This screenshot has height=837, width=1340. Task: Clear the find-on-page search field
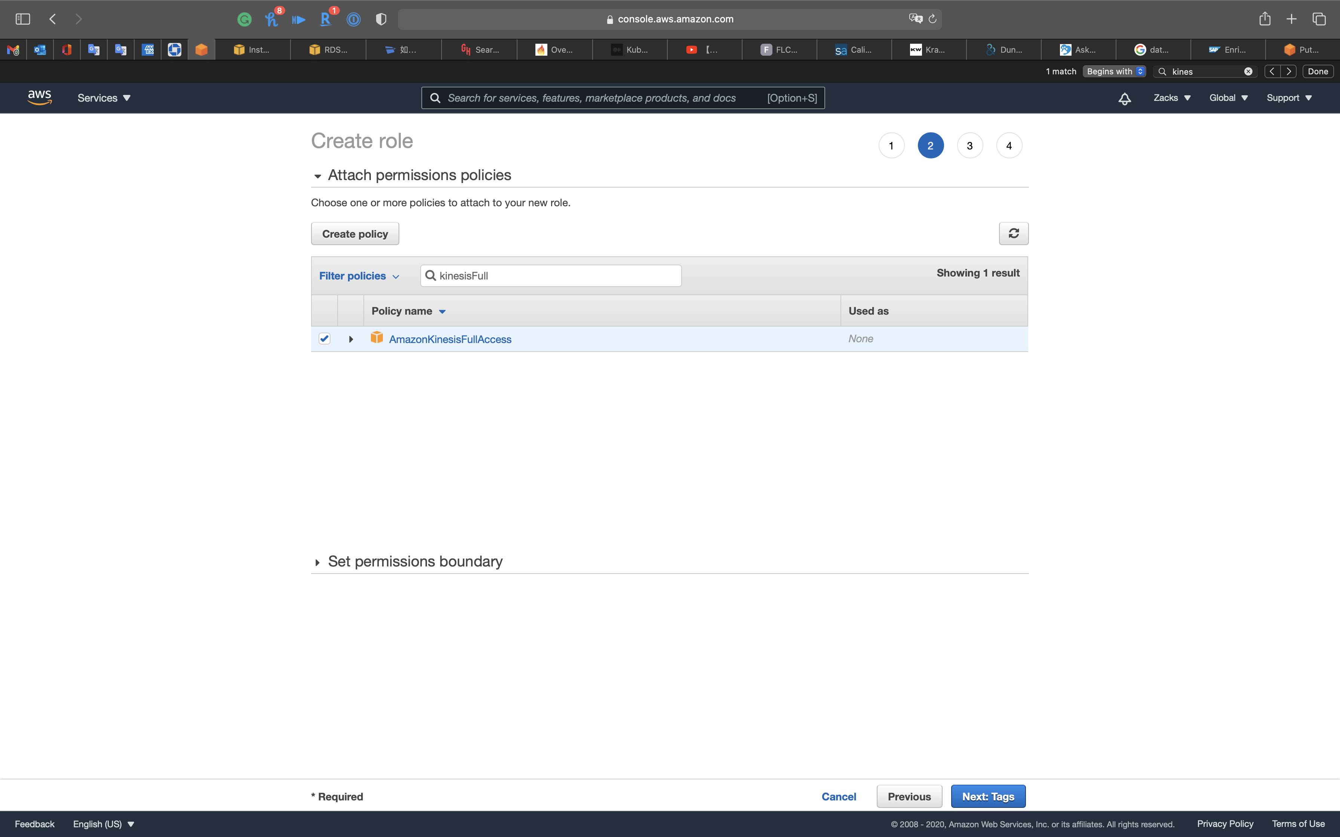(x=1248, y=71)
